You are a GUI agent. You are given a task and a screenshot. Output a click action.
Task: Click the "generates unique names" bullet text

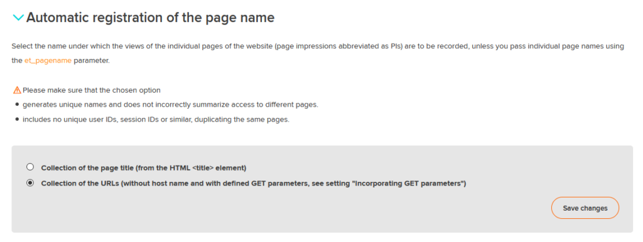pyautogui.click(x=170, y=105)
